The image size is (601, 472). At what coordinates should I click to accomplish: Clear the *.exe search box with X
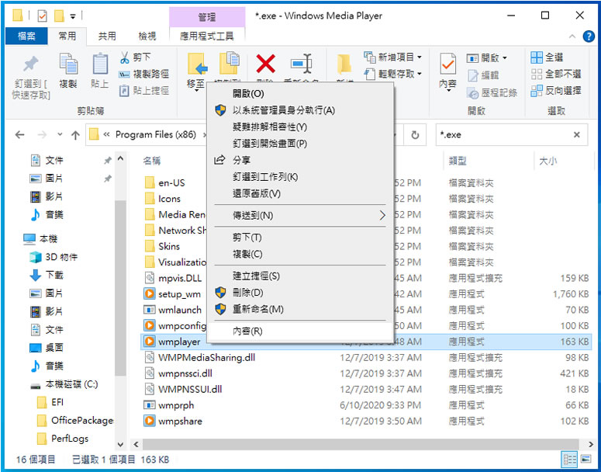pos(576,135)
